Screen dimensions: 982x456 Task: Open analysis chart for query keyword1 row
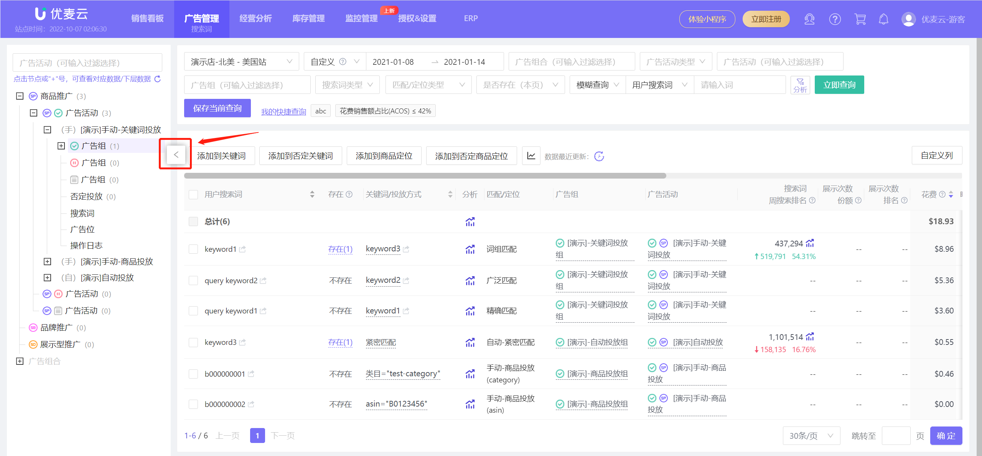click(x=470, y=311)
